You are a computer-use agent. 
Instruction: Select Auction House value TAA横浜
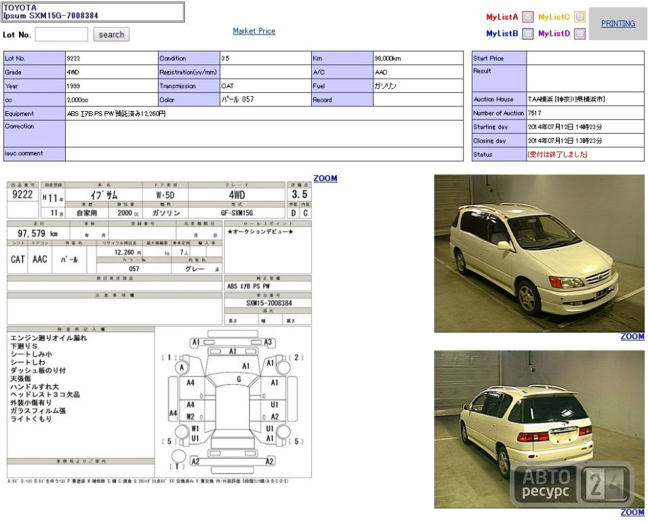coord(540,99)
